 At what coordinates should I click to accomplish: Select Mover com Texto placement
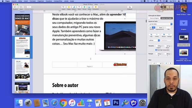pos(166,18)
